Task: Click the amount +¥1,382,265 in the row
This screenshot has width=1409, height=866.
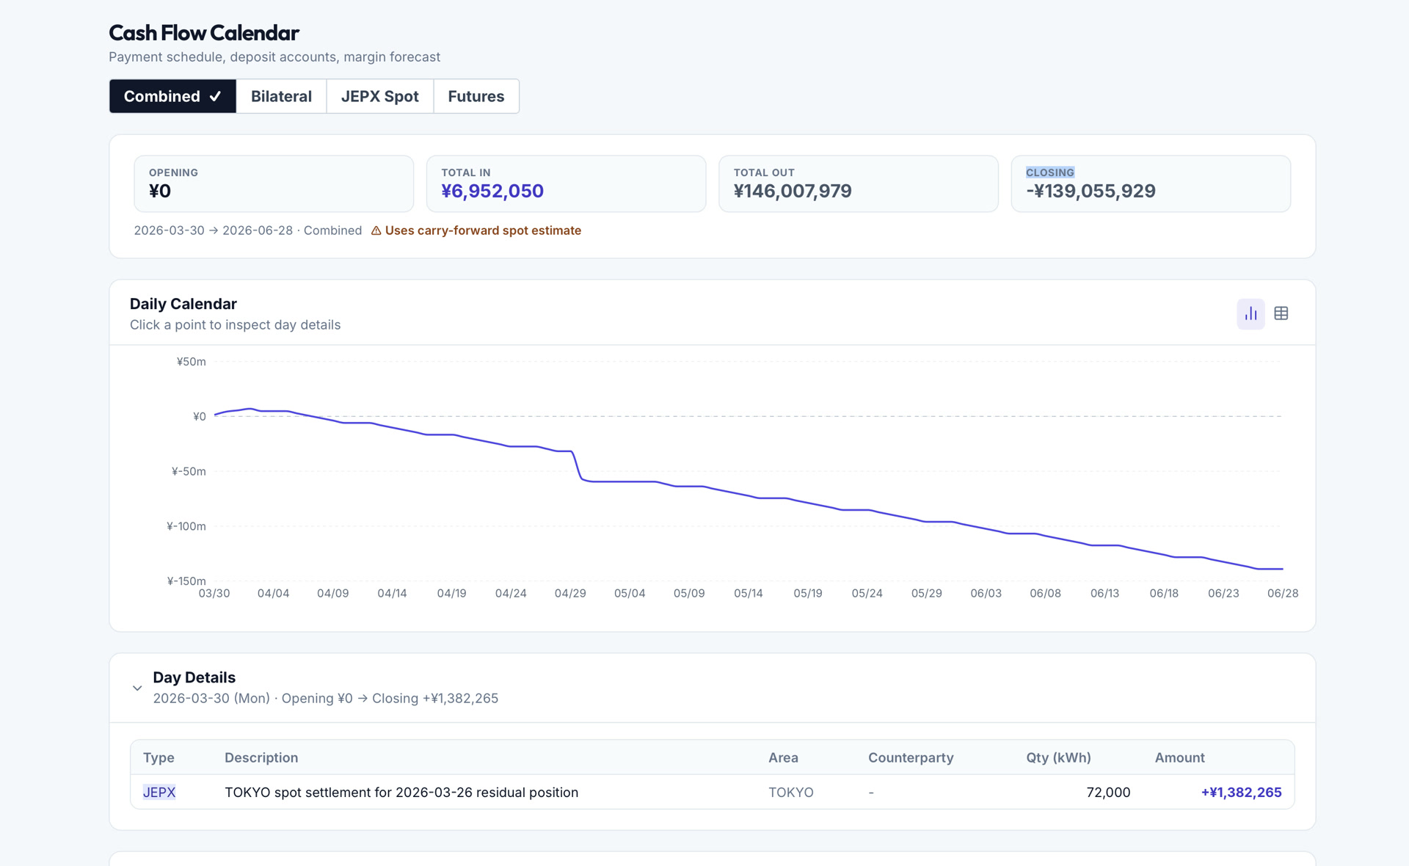Action: coord(1241,793)
